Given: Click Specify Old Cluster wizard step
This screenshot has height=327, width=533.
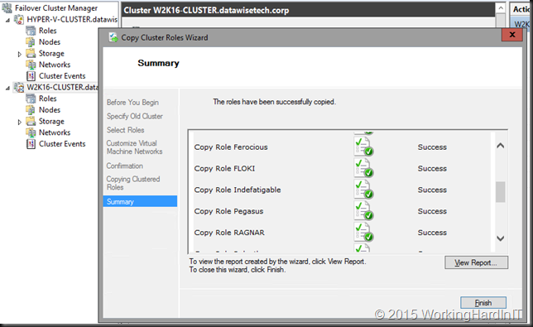Looking at the screenshot, I should 135,116.
